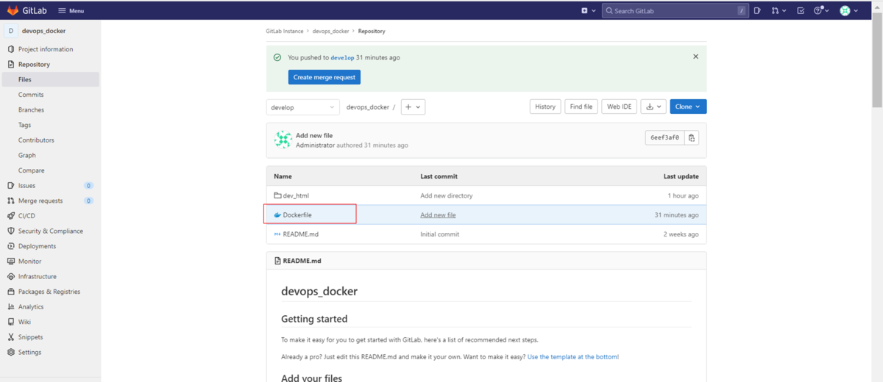Click the GitLab fox logo
Viewport: 883px width, 382px height.
click(x=13, y=10)
